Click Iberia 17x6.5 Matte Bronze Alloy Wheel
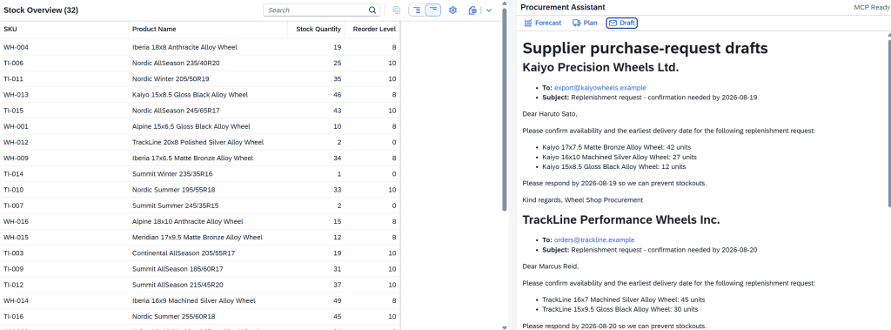The height and width of the screenshot is (330, 891). (192, 158)
